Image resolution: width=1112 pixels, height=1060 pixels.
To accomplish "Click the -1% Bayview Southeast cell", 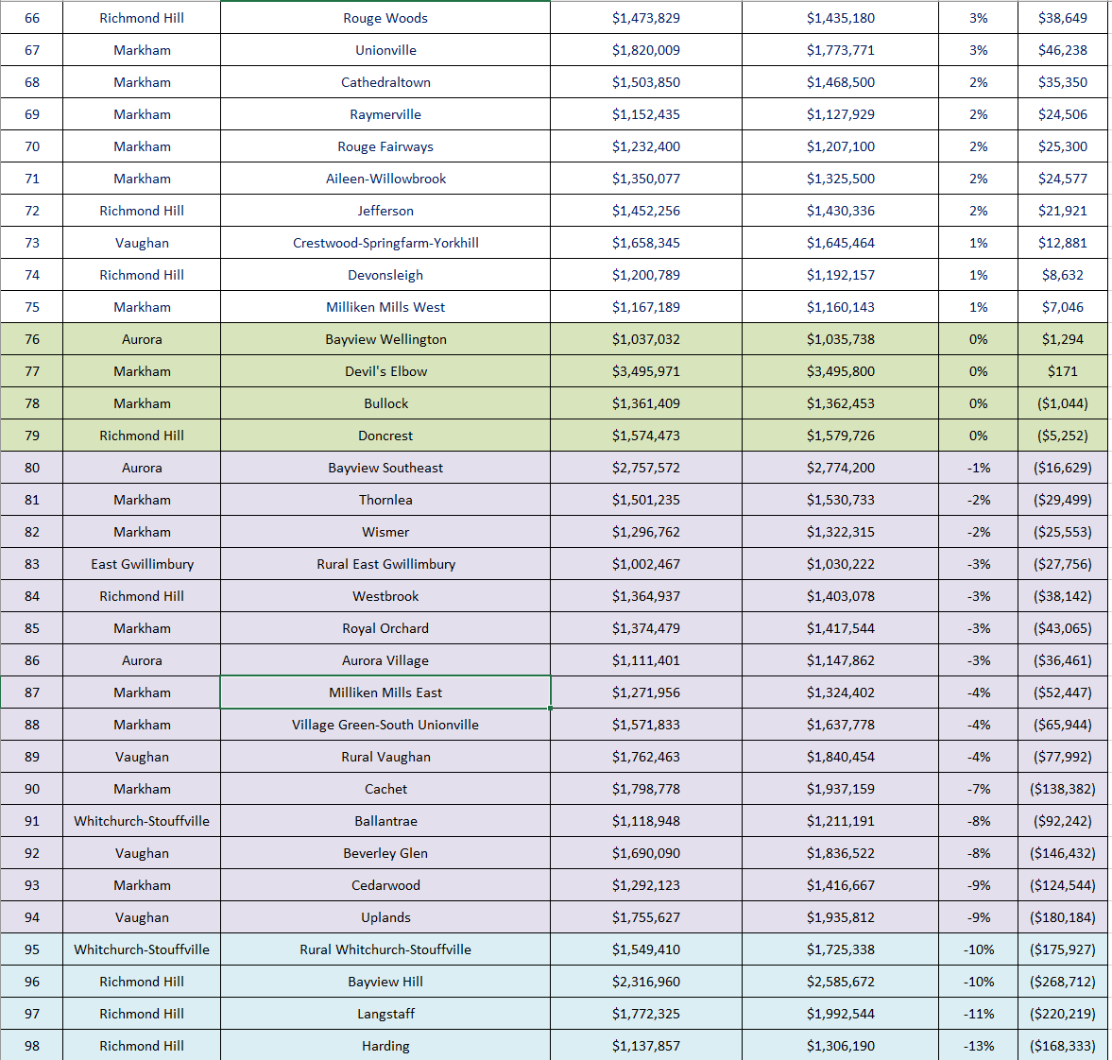I will coord(979,468).
